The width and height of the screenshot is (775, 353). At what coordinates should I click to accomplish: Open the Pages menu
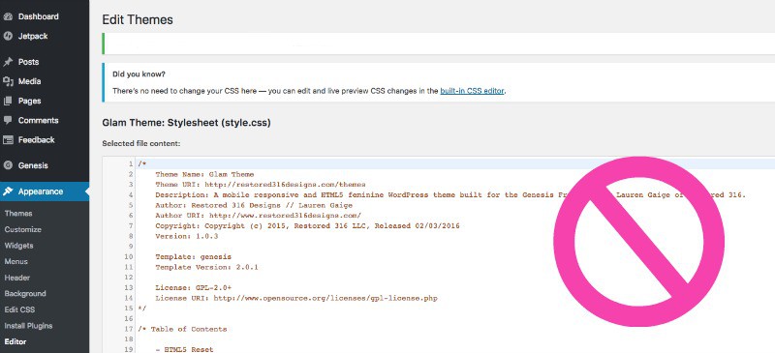(x=29, y=101)
